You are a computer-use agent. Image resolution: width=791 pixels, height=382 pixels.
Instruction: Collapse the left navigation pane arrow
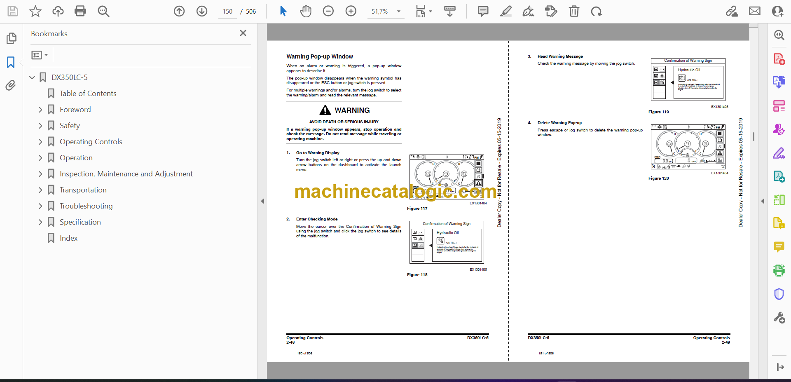pos(262,201)
